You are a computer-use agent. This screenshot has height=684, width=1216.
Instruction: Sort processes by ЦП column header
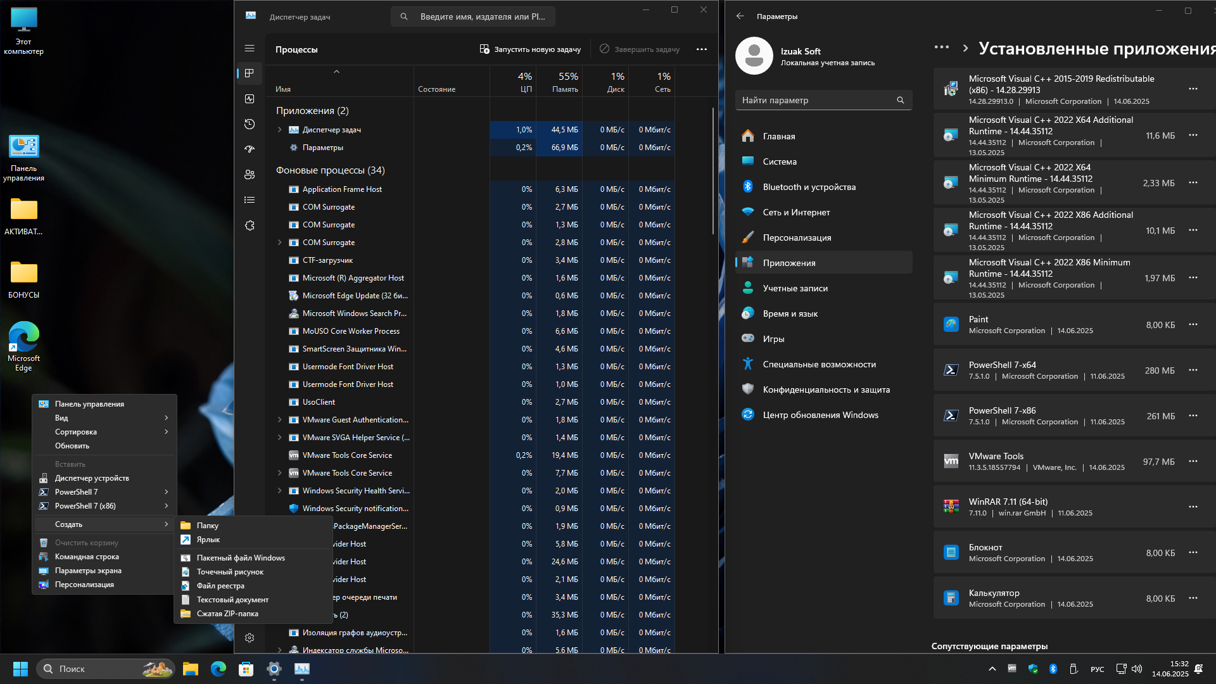pyautogui.click(x=513, y=82)
